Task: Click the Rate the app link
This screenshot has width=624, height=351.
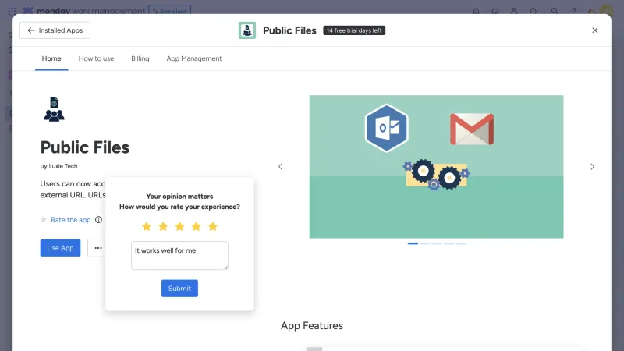Action: click(x=71, y=220)
